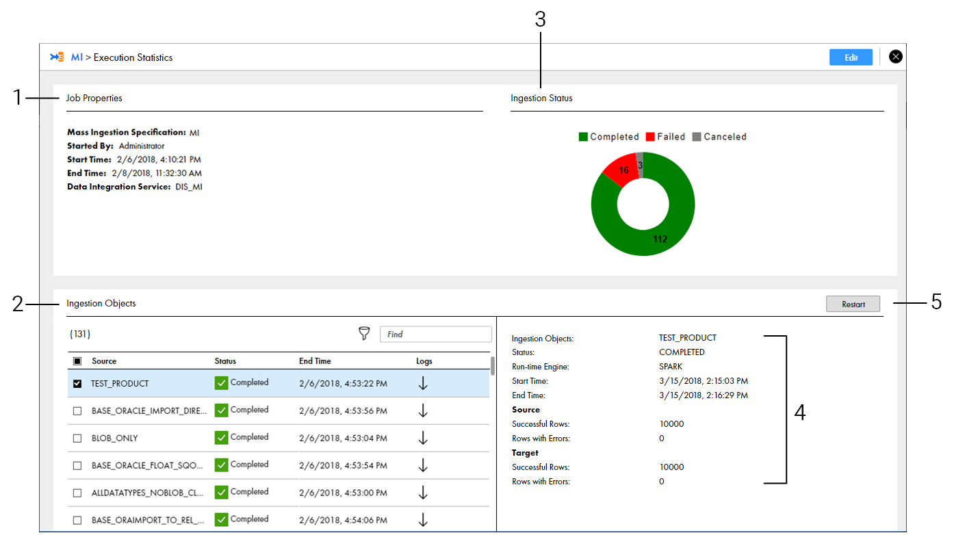Click Completed status icon of BASE_ORACLE_IMPORT_DIRE

221,410
